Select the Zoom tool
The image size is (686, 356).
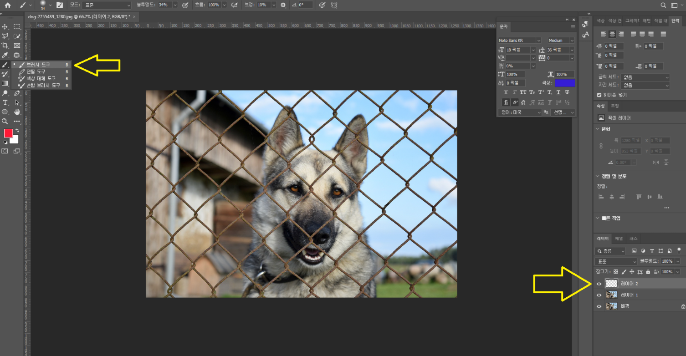pos(5,122)
